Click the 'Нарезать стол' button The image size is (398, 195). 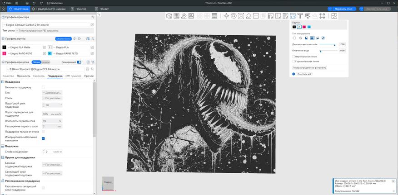point(343,9)
